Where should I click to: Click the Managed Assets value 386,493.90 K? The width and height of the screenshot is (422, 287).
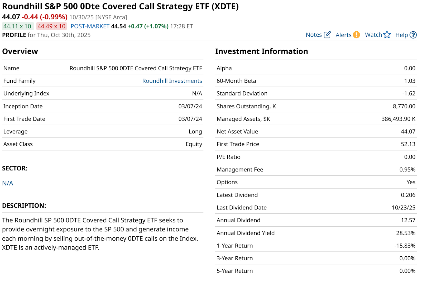[x=398, y=119]
